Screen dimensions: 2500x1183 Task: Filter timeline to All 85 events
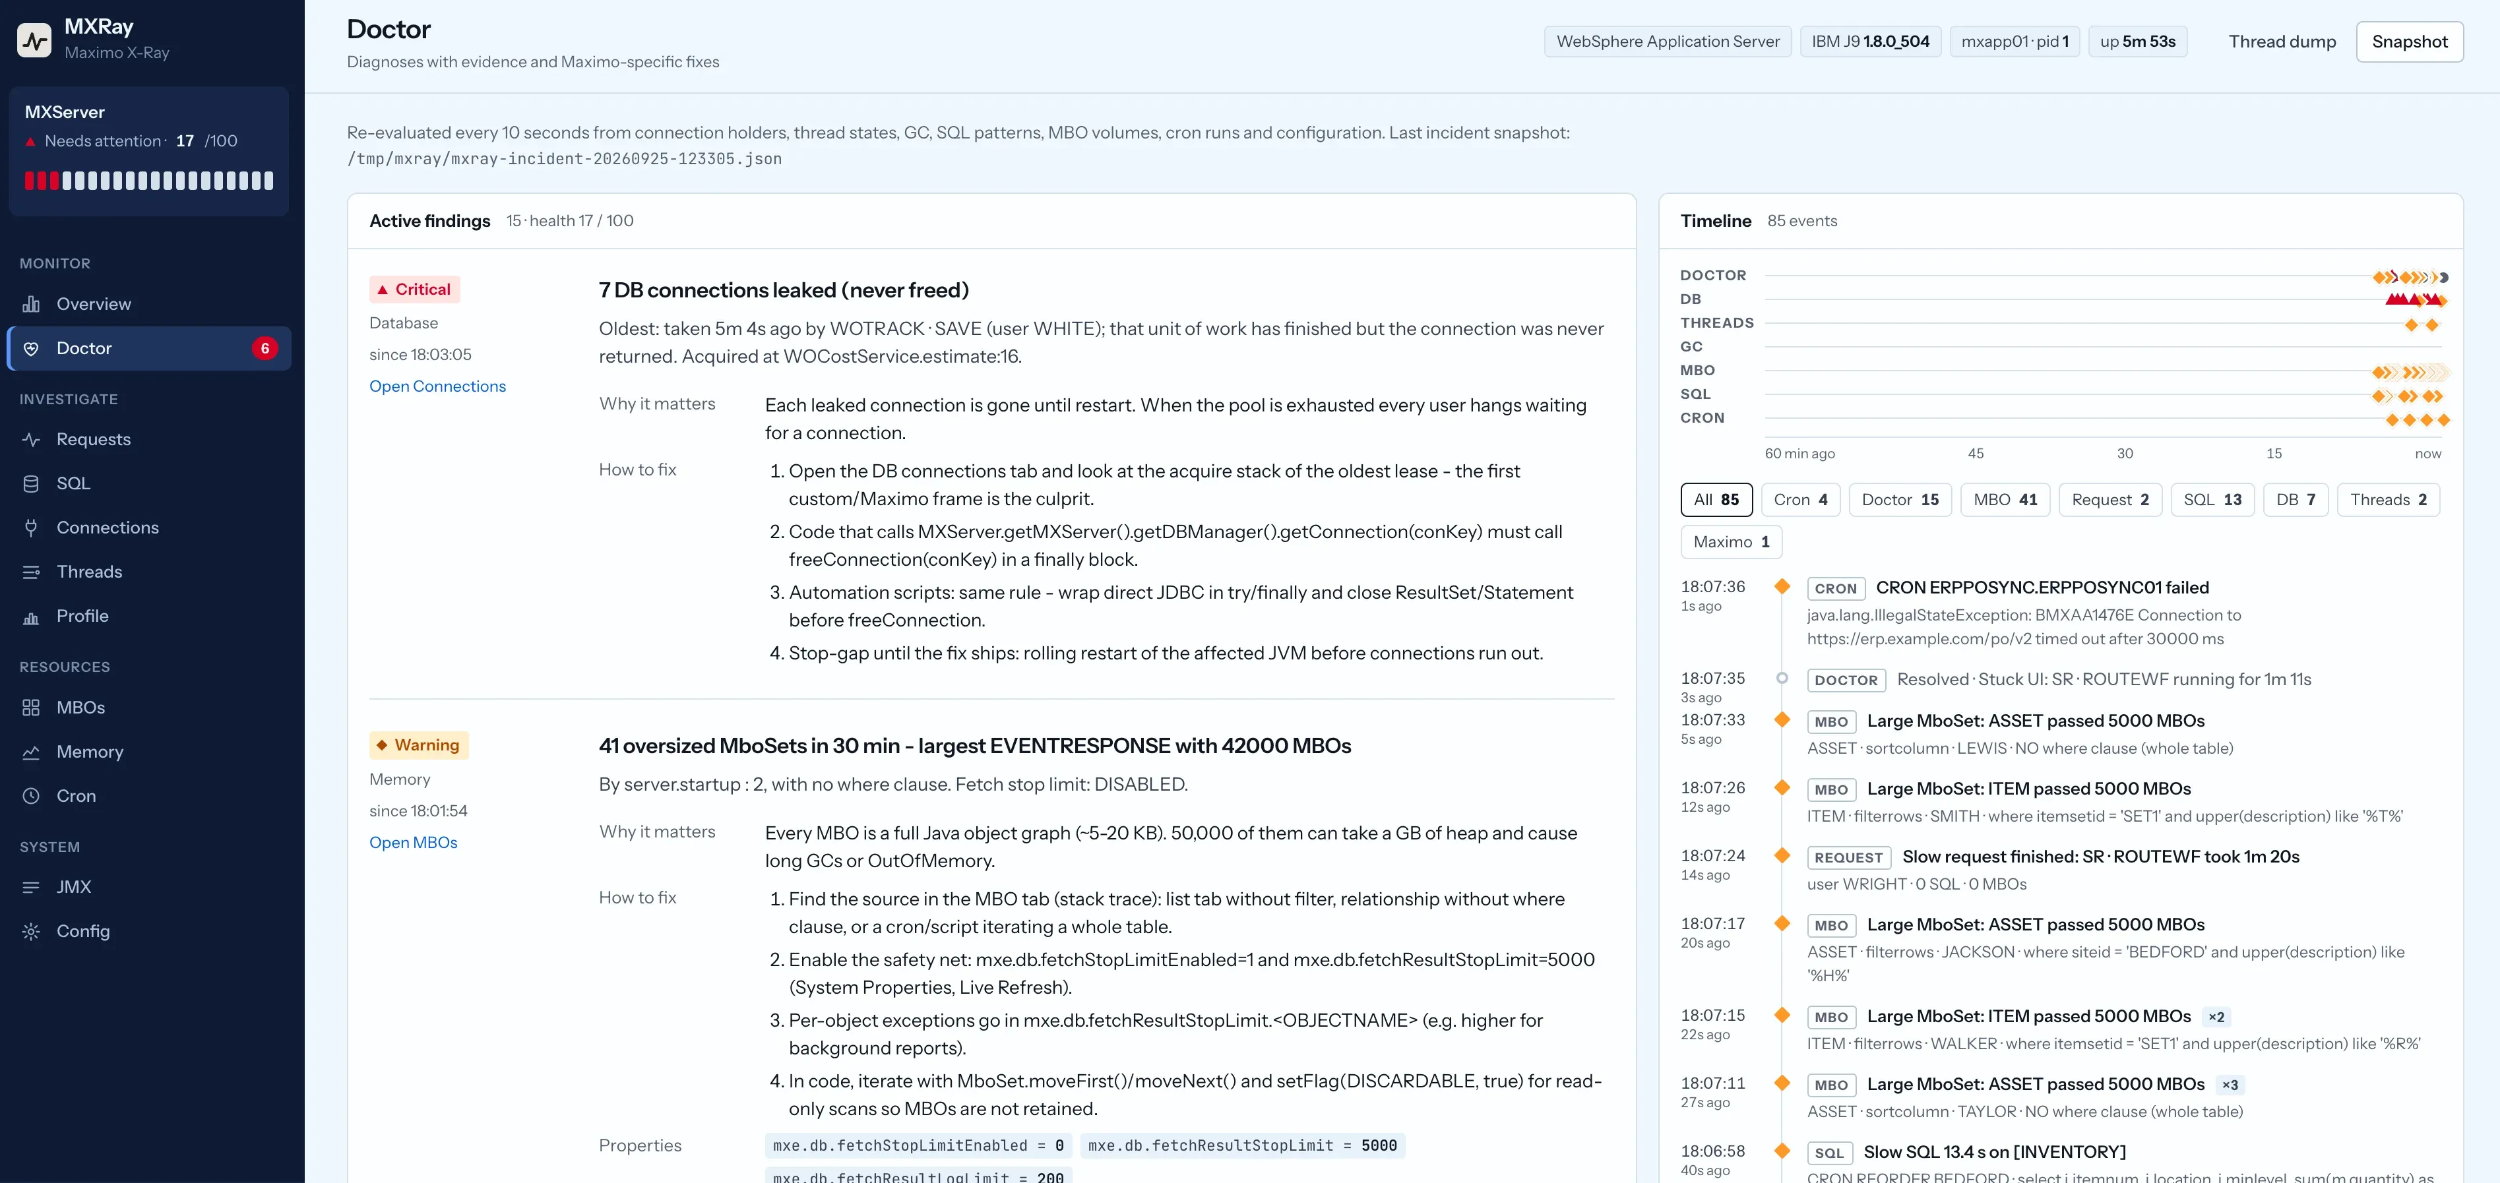click(1716, 500)
